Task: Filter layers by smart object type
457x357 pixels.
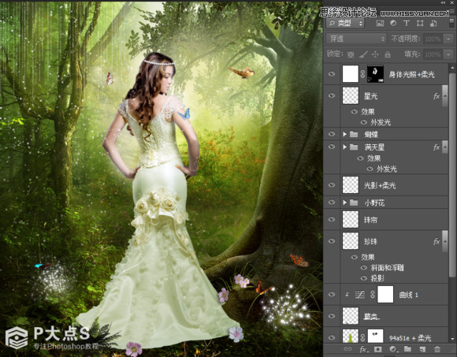Action: [433, 24]
